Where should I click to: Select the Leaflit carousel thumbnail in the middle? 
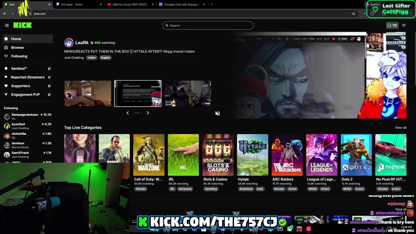point(138,94)
